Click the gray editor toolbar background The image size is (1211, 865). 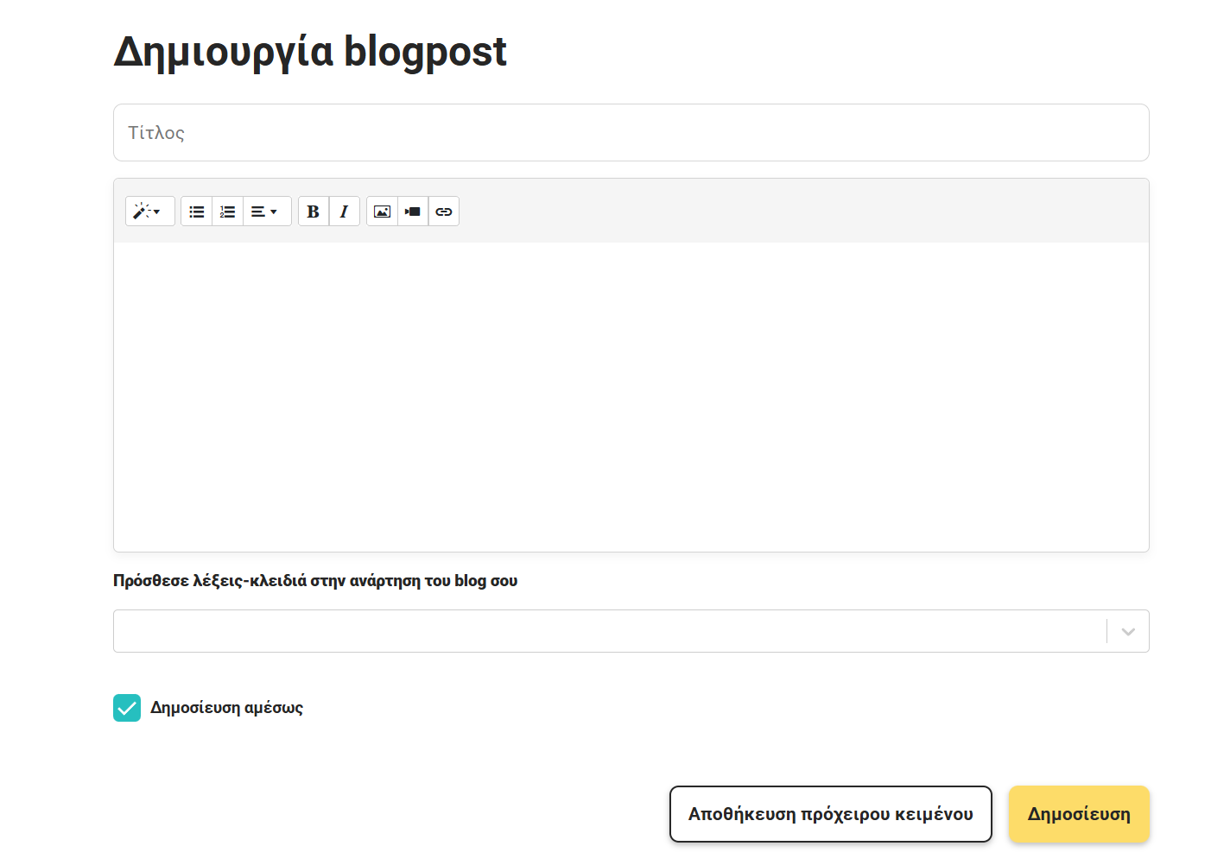click(x=777, y=212)
